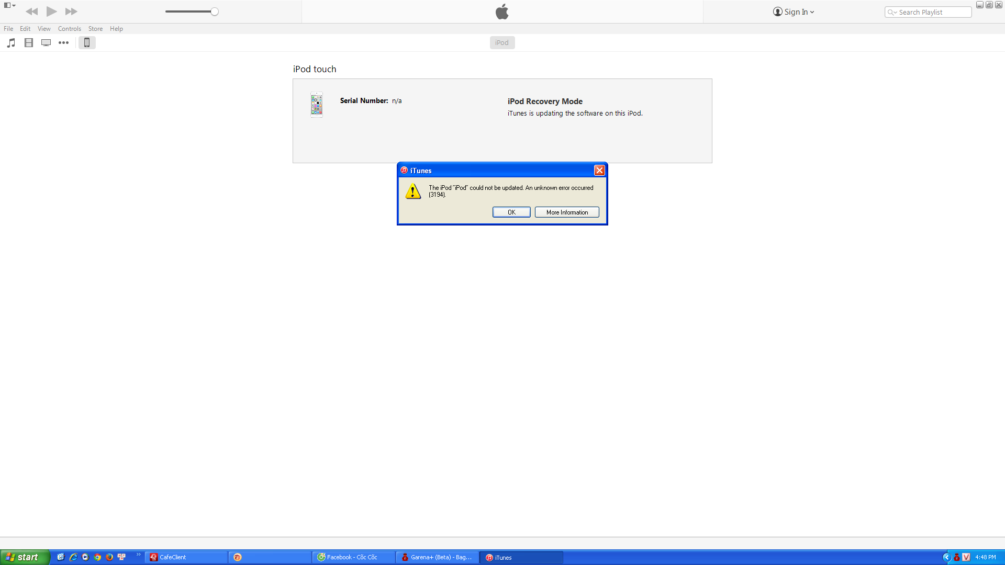Select the iPod tab
This screenshot has width=1005, height=565.
point(502,43)
